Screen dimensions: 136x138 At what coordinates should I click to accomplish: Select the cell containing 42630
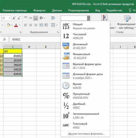(x=13, y=74)
